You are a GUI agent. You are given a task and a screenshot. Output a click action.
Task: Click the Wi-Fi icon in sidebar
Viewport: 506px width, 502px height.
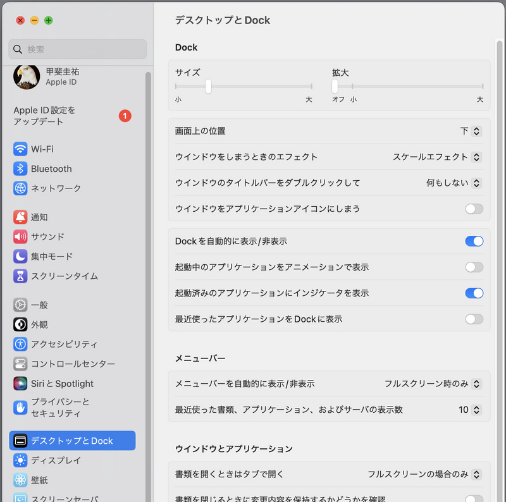[x=20, y=149]
